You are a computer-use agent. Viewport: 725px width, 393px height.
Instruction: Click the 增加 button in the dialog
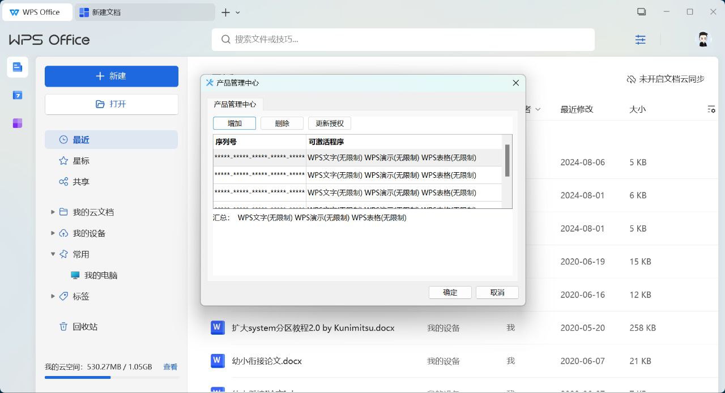coord(234,123)
